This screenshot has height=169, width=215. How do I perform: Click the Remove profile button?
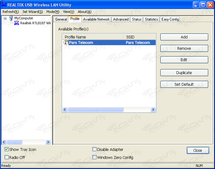(x=184, y=49)
